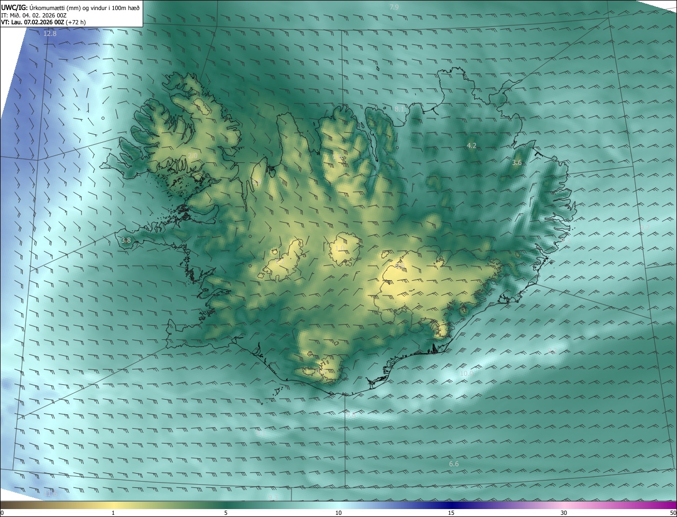This screenshot has width=677, height=517.
Task: Select the VT valid time line with +72 h
Action: tap(43, 22)
